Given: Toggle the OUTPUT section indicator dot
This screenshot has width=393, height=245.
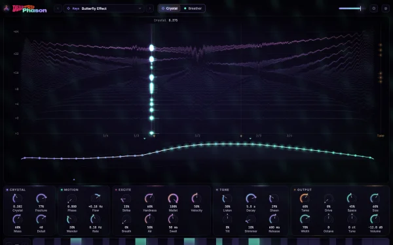Looking at the screenshot, I should click(295, 189).
